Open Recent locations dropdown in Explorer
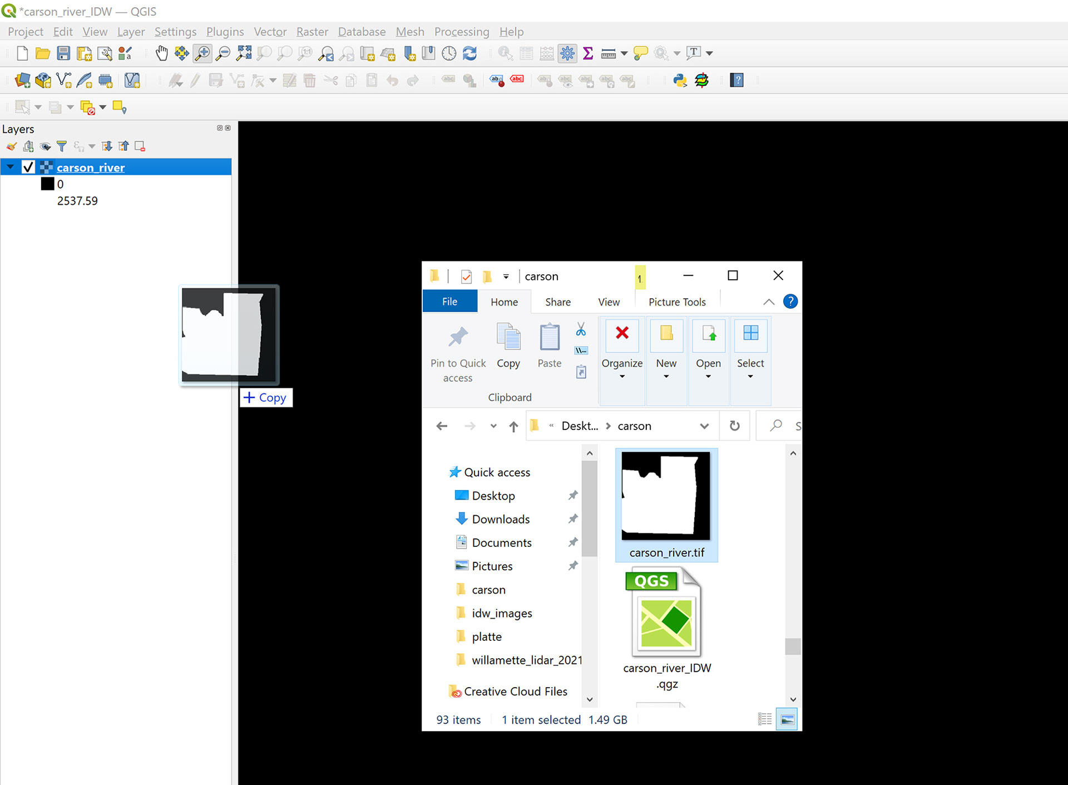The image size is (1068, 785). [x=493, y=426]
